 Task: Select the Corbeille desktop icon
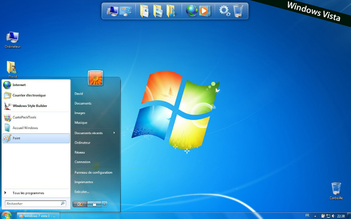[336, 191]
